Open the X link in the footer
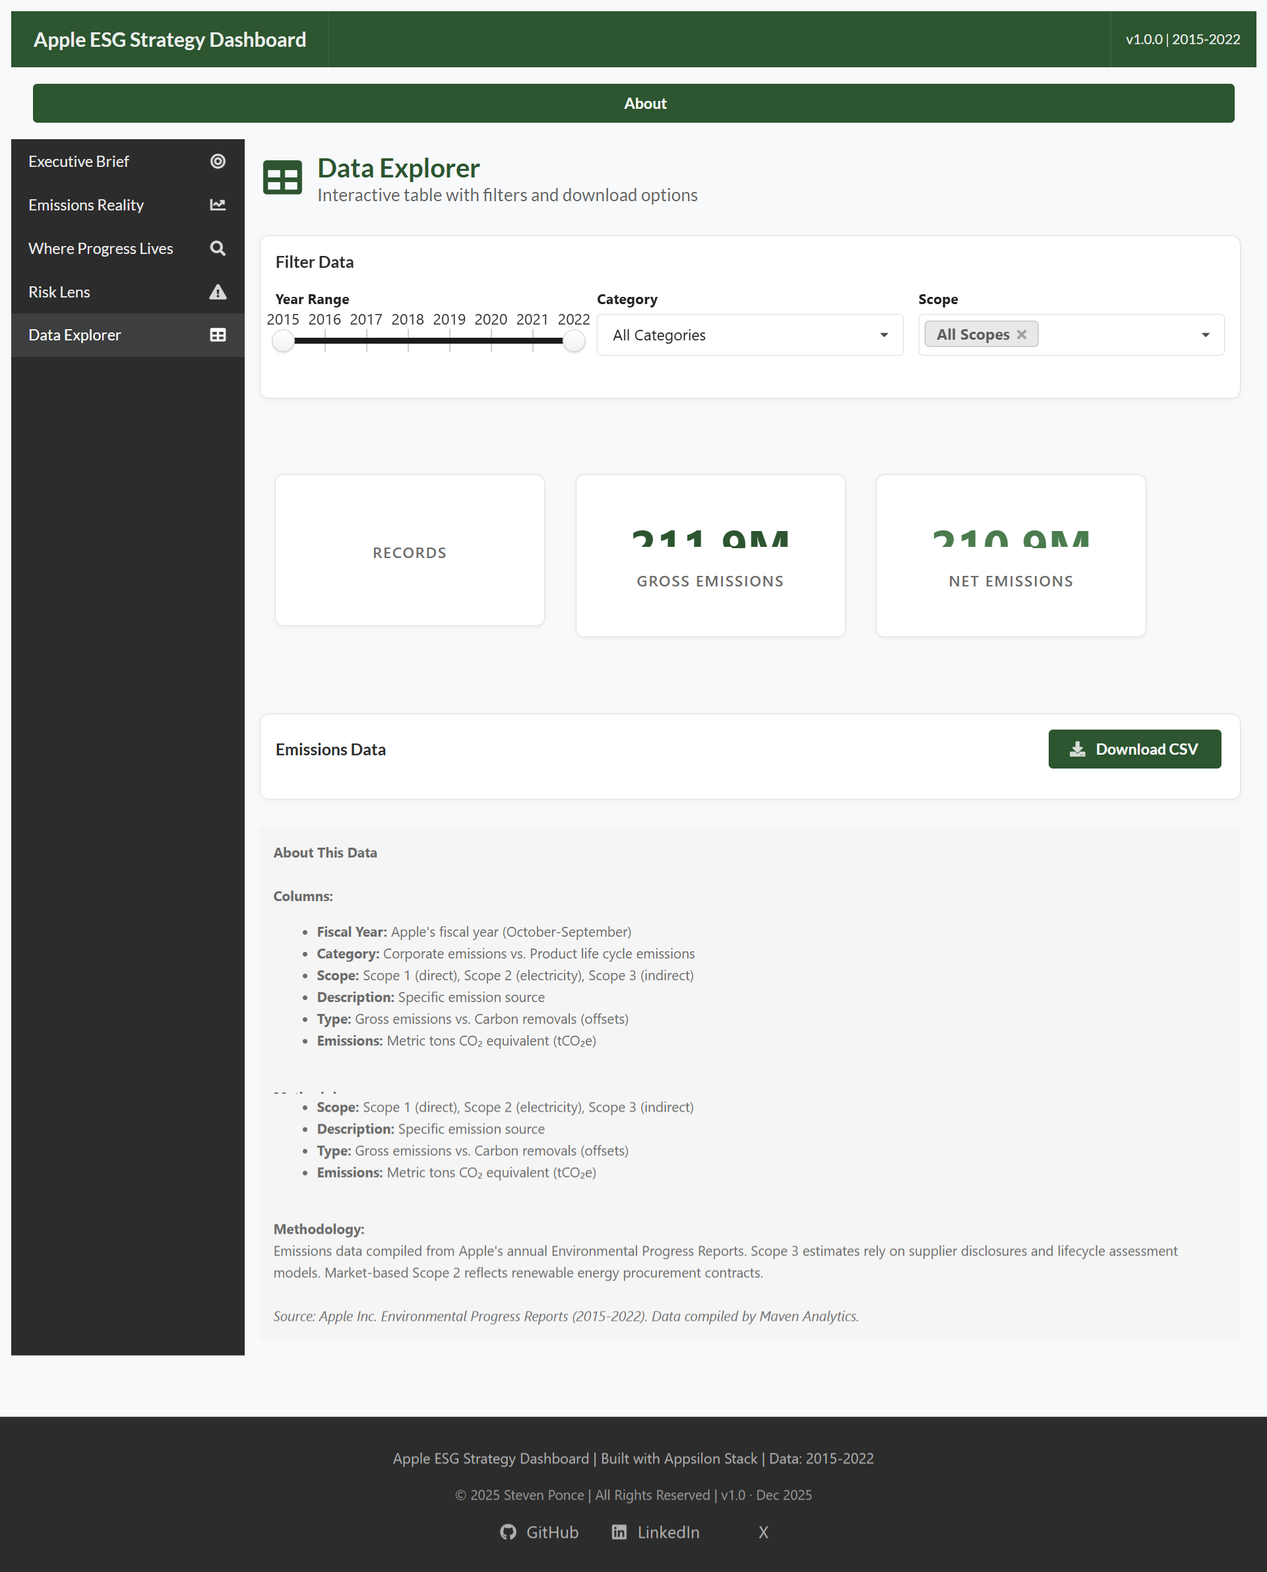This screenshot has width=1267, height=1572. (763, 1532)
